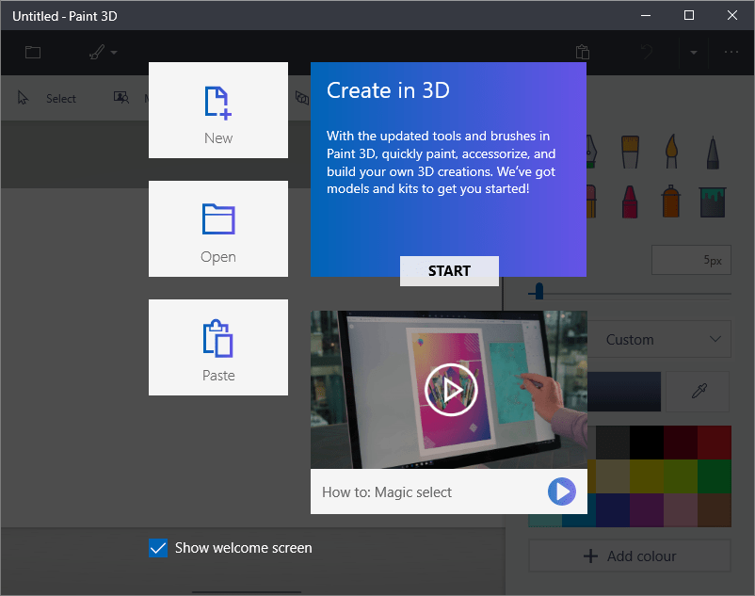The width and height of the screenshot is (755, 596).
Task: Expand the arrow next to Brushes icon
Action: click(x=114, y=52)
